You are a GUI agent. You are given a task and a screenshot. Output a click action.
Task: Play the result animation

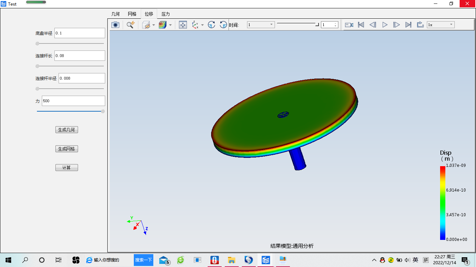[x=385, y=25]
